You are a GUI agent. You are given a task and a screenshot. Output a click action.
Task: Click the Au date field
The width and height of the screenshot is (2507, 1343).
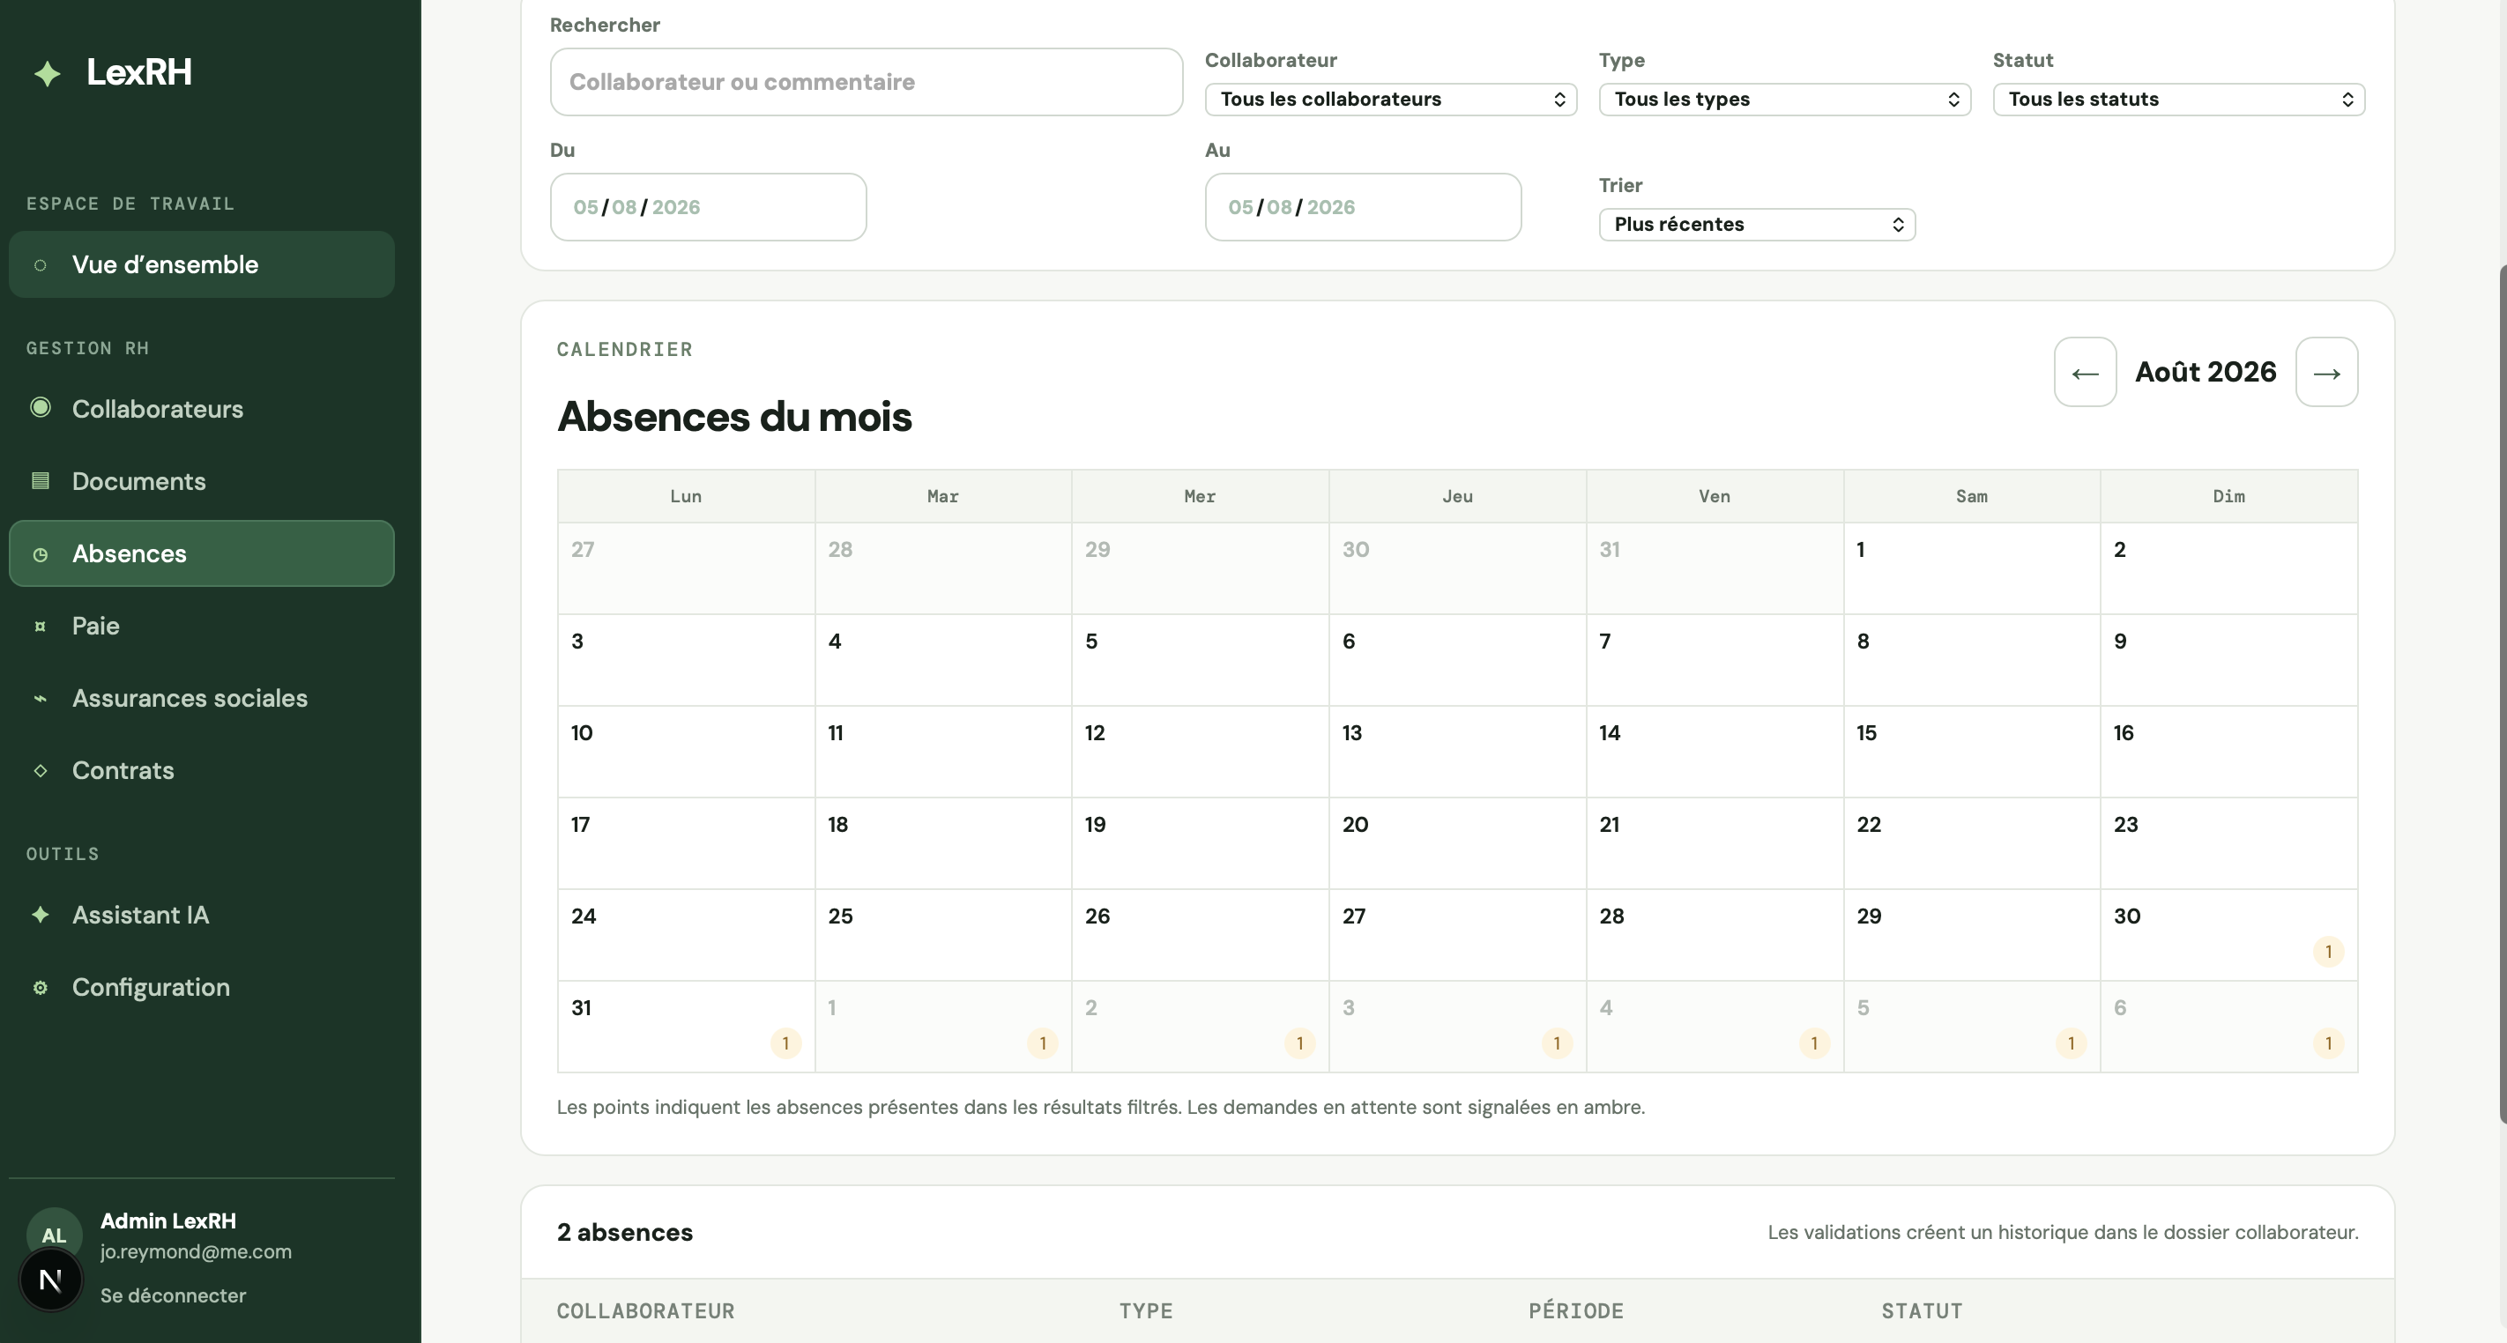pyautogui.click(x=1363, y=207)
